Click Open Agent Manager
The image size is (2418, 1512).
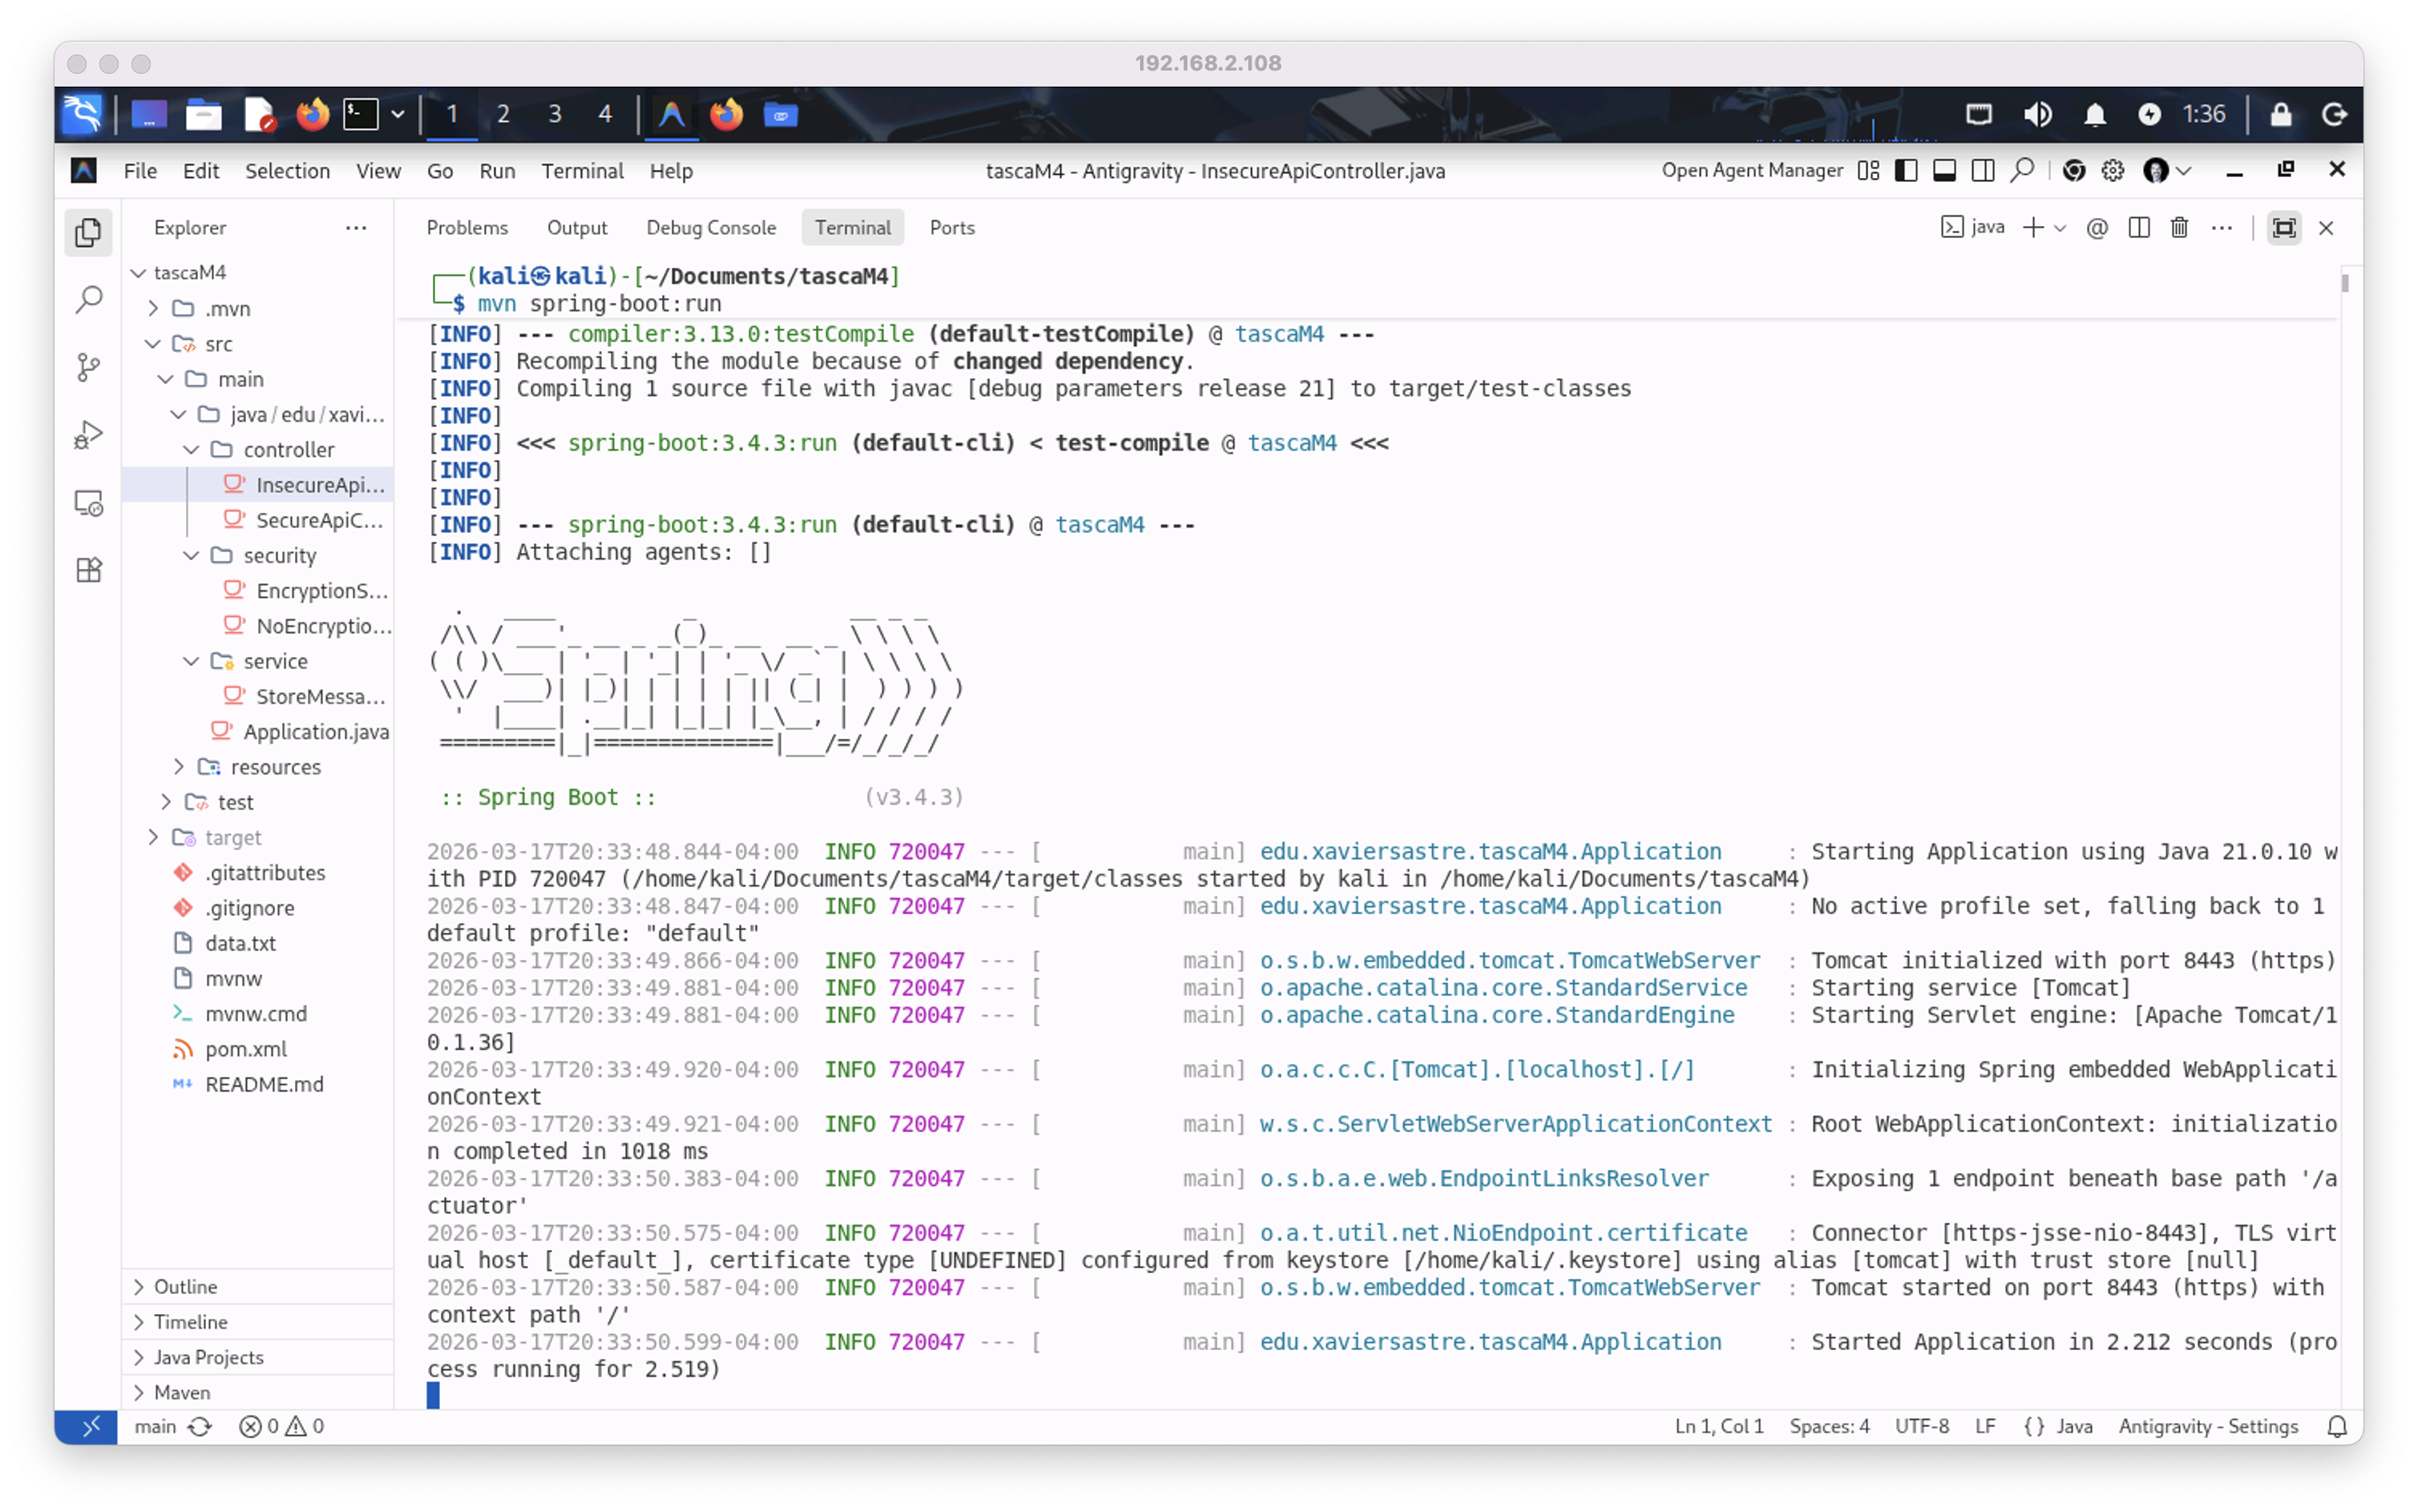pyautogui.click(x=1752, y=171)
